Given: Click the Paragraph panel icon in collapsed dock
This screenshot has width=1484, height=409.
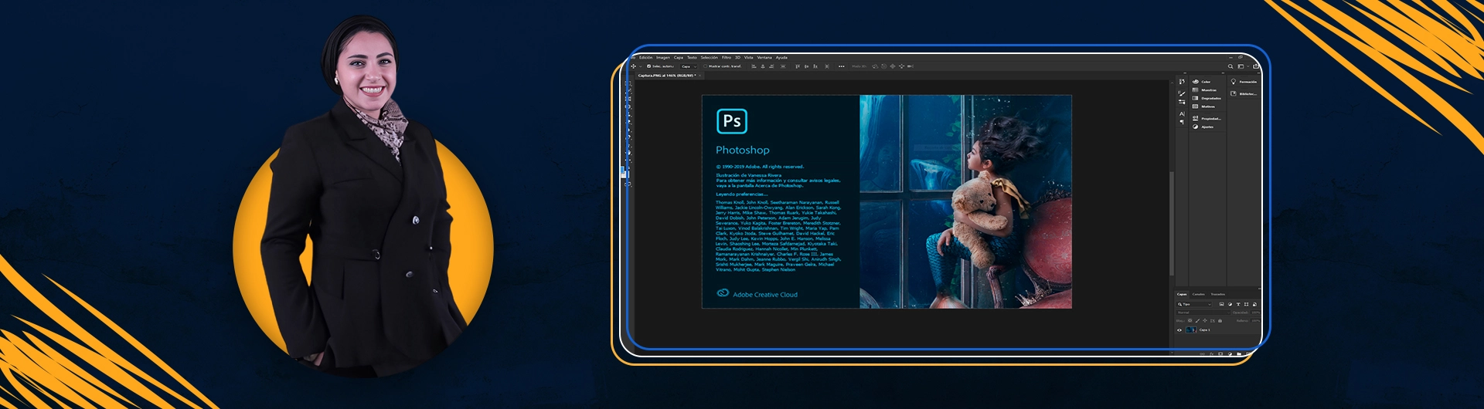Looking at the screenshot, I should click(x=1182, y=122).
